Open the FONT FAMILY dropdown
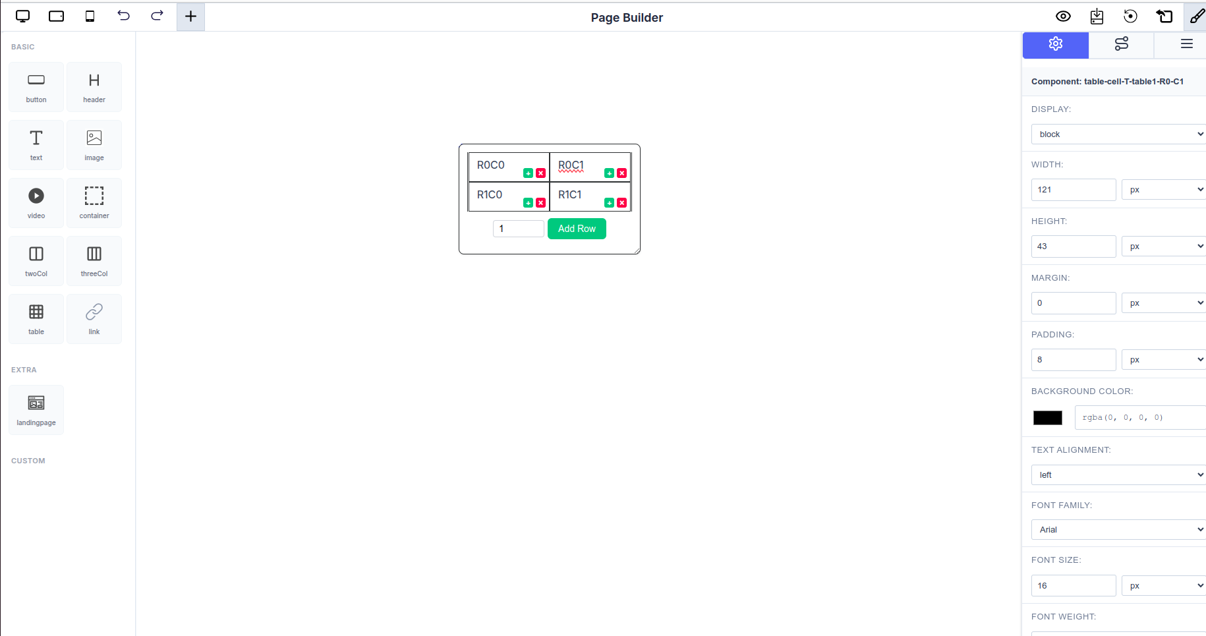Image resolution: width=1206 pixels, height=636 pixels. coord(1118,529)
